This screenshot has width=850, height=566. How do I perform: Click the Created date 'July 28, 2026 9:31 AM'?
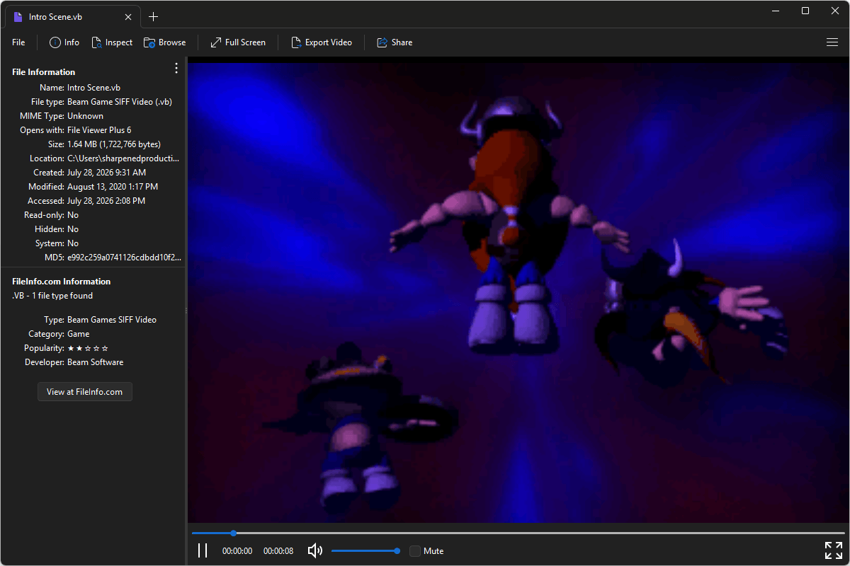click(x=107, y=173)
